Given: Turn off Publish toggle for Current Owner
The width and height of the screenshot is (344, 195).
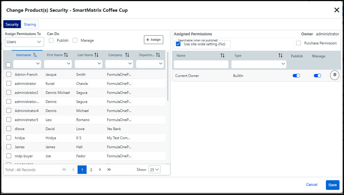Looking at the screenshot, I should 296,76.
